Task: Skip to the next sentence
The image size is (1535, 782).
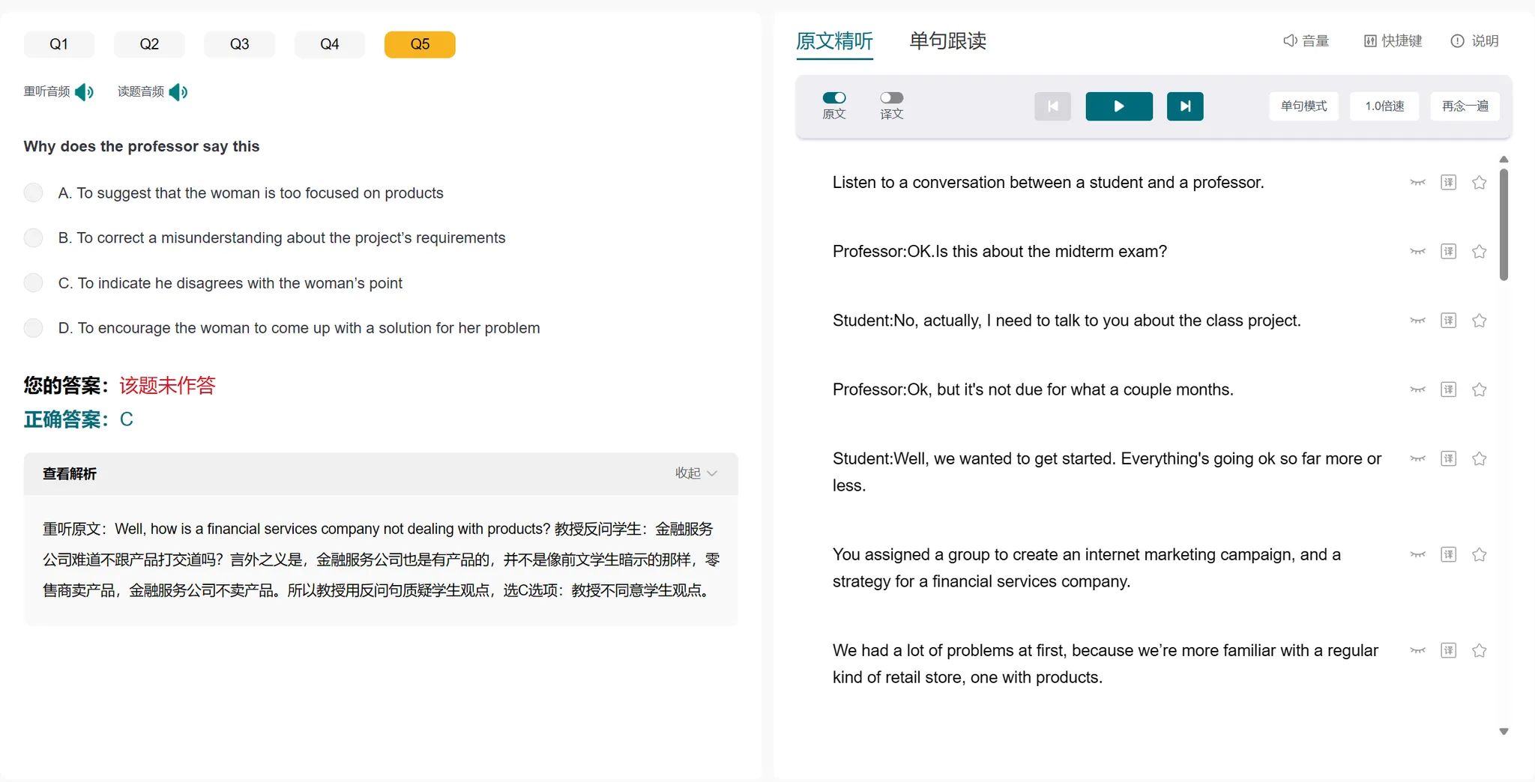Action: (x=1185, y=106)
